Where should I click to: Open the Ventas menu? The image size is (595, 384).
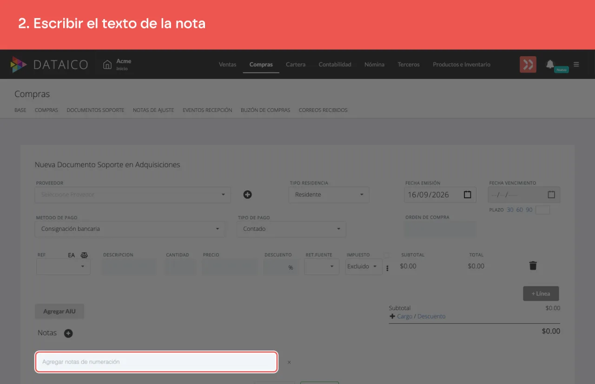228,65
